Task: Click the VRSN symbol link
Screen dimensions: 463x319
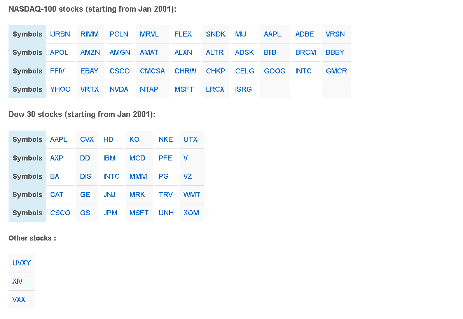Action: (335, 34)
